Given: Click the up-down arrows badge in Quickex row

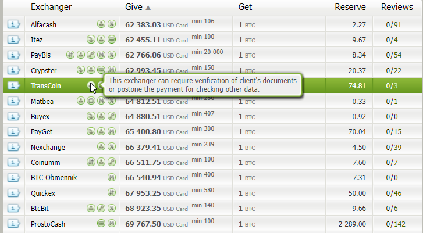Looking at the screenshot, I should (112, 192).
